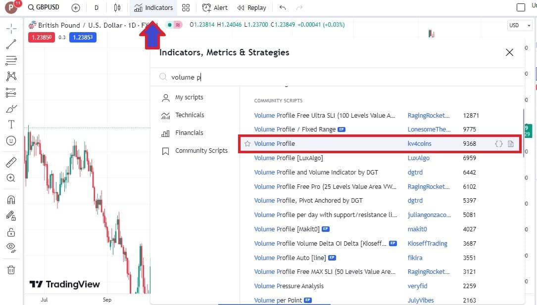Open description page of kv4coins Volume Profile
The image size is (537, 305).
[x=511, y=144]
